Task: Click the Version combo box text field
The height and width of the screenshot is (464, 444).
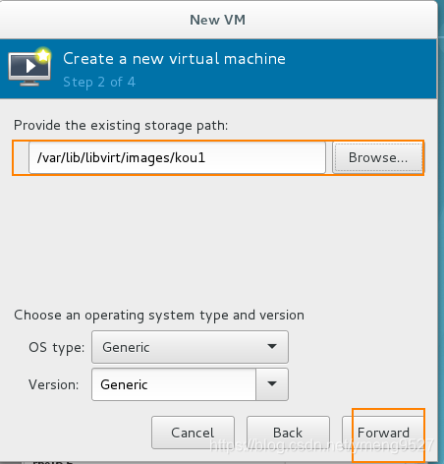Action: tap(174, 384)
